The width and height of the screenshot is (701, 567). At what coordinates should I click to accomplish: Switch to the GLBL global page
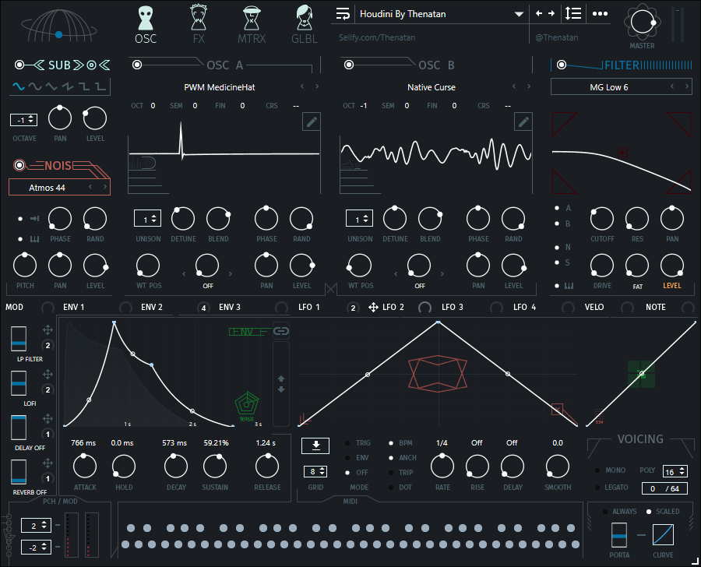click(x=304, y=23)
